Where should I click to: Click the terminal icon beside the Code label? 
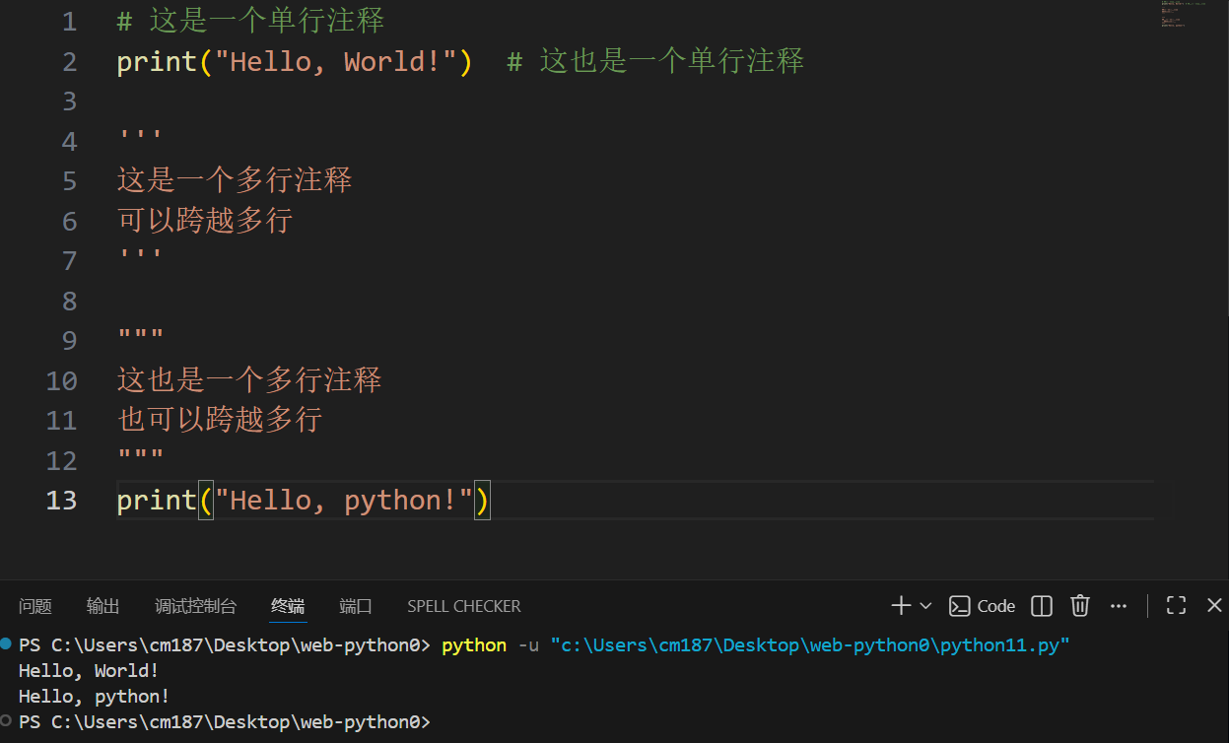click(958, 605)
